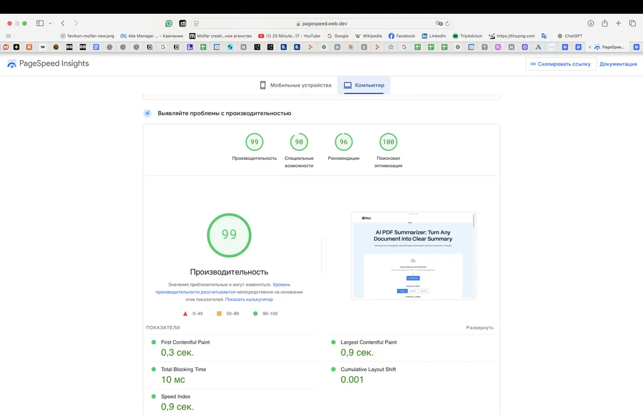Open the Molfar creative agency bookmark
This screenshot has height=415, width=643.
click(x=220, y=36)
